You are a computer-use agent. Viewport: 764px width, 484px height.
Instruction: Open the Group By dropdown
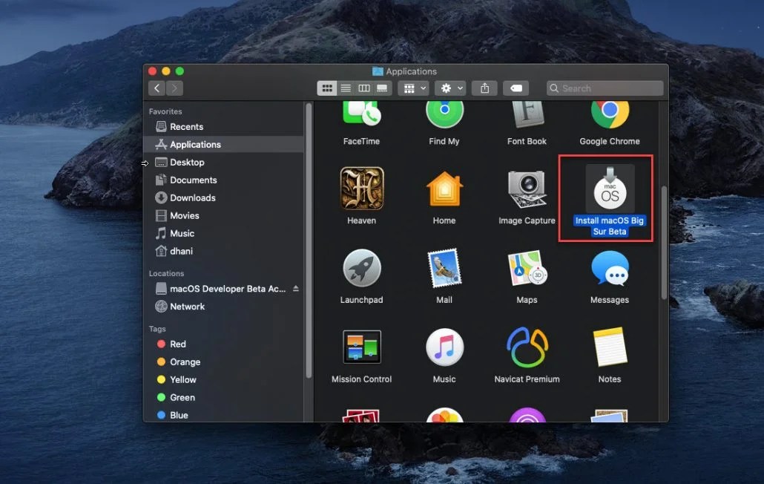413,88
